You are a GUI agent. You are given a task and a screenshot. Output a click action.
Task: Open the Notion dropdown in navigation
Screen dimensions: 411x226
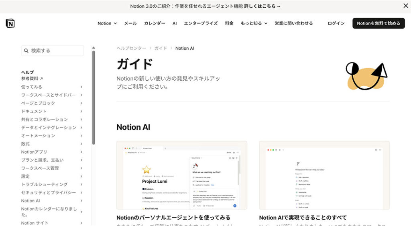107,23
